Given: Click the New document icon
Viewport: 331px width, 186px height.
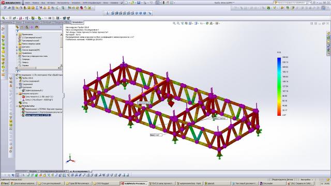Looking at the screenshot, I should pos(126,3).
